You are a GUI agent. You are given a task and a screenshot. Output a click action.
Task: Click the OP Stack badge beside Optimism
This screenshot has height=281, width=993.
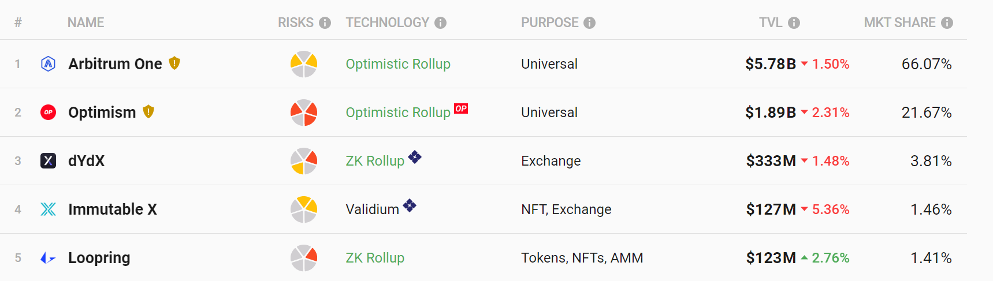[x=461, y=108]
